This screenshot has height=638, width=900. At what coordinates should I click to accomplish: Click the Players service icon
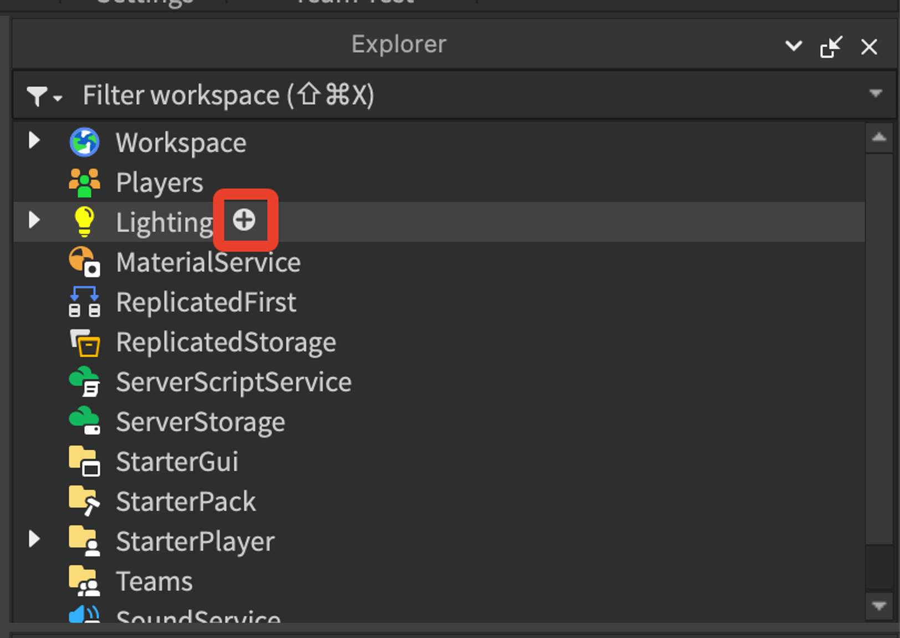click(x=84, y=183)
